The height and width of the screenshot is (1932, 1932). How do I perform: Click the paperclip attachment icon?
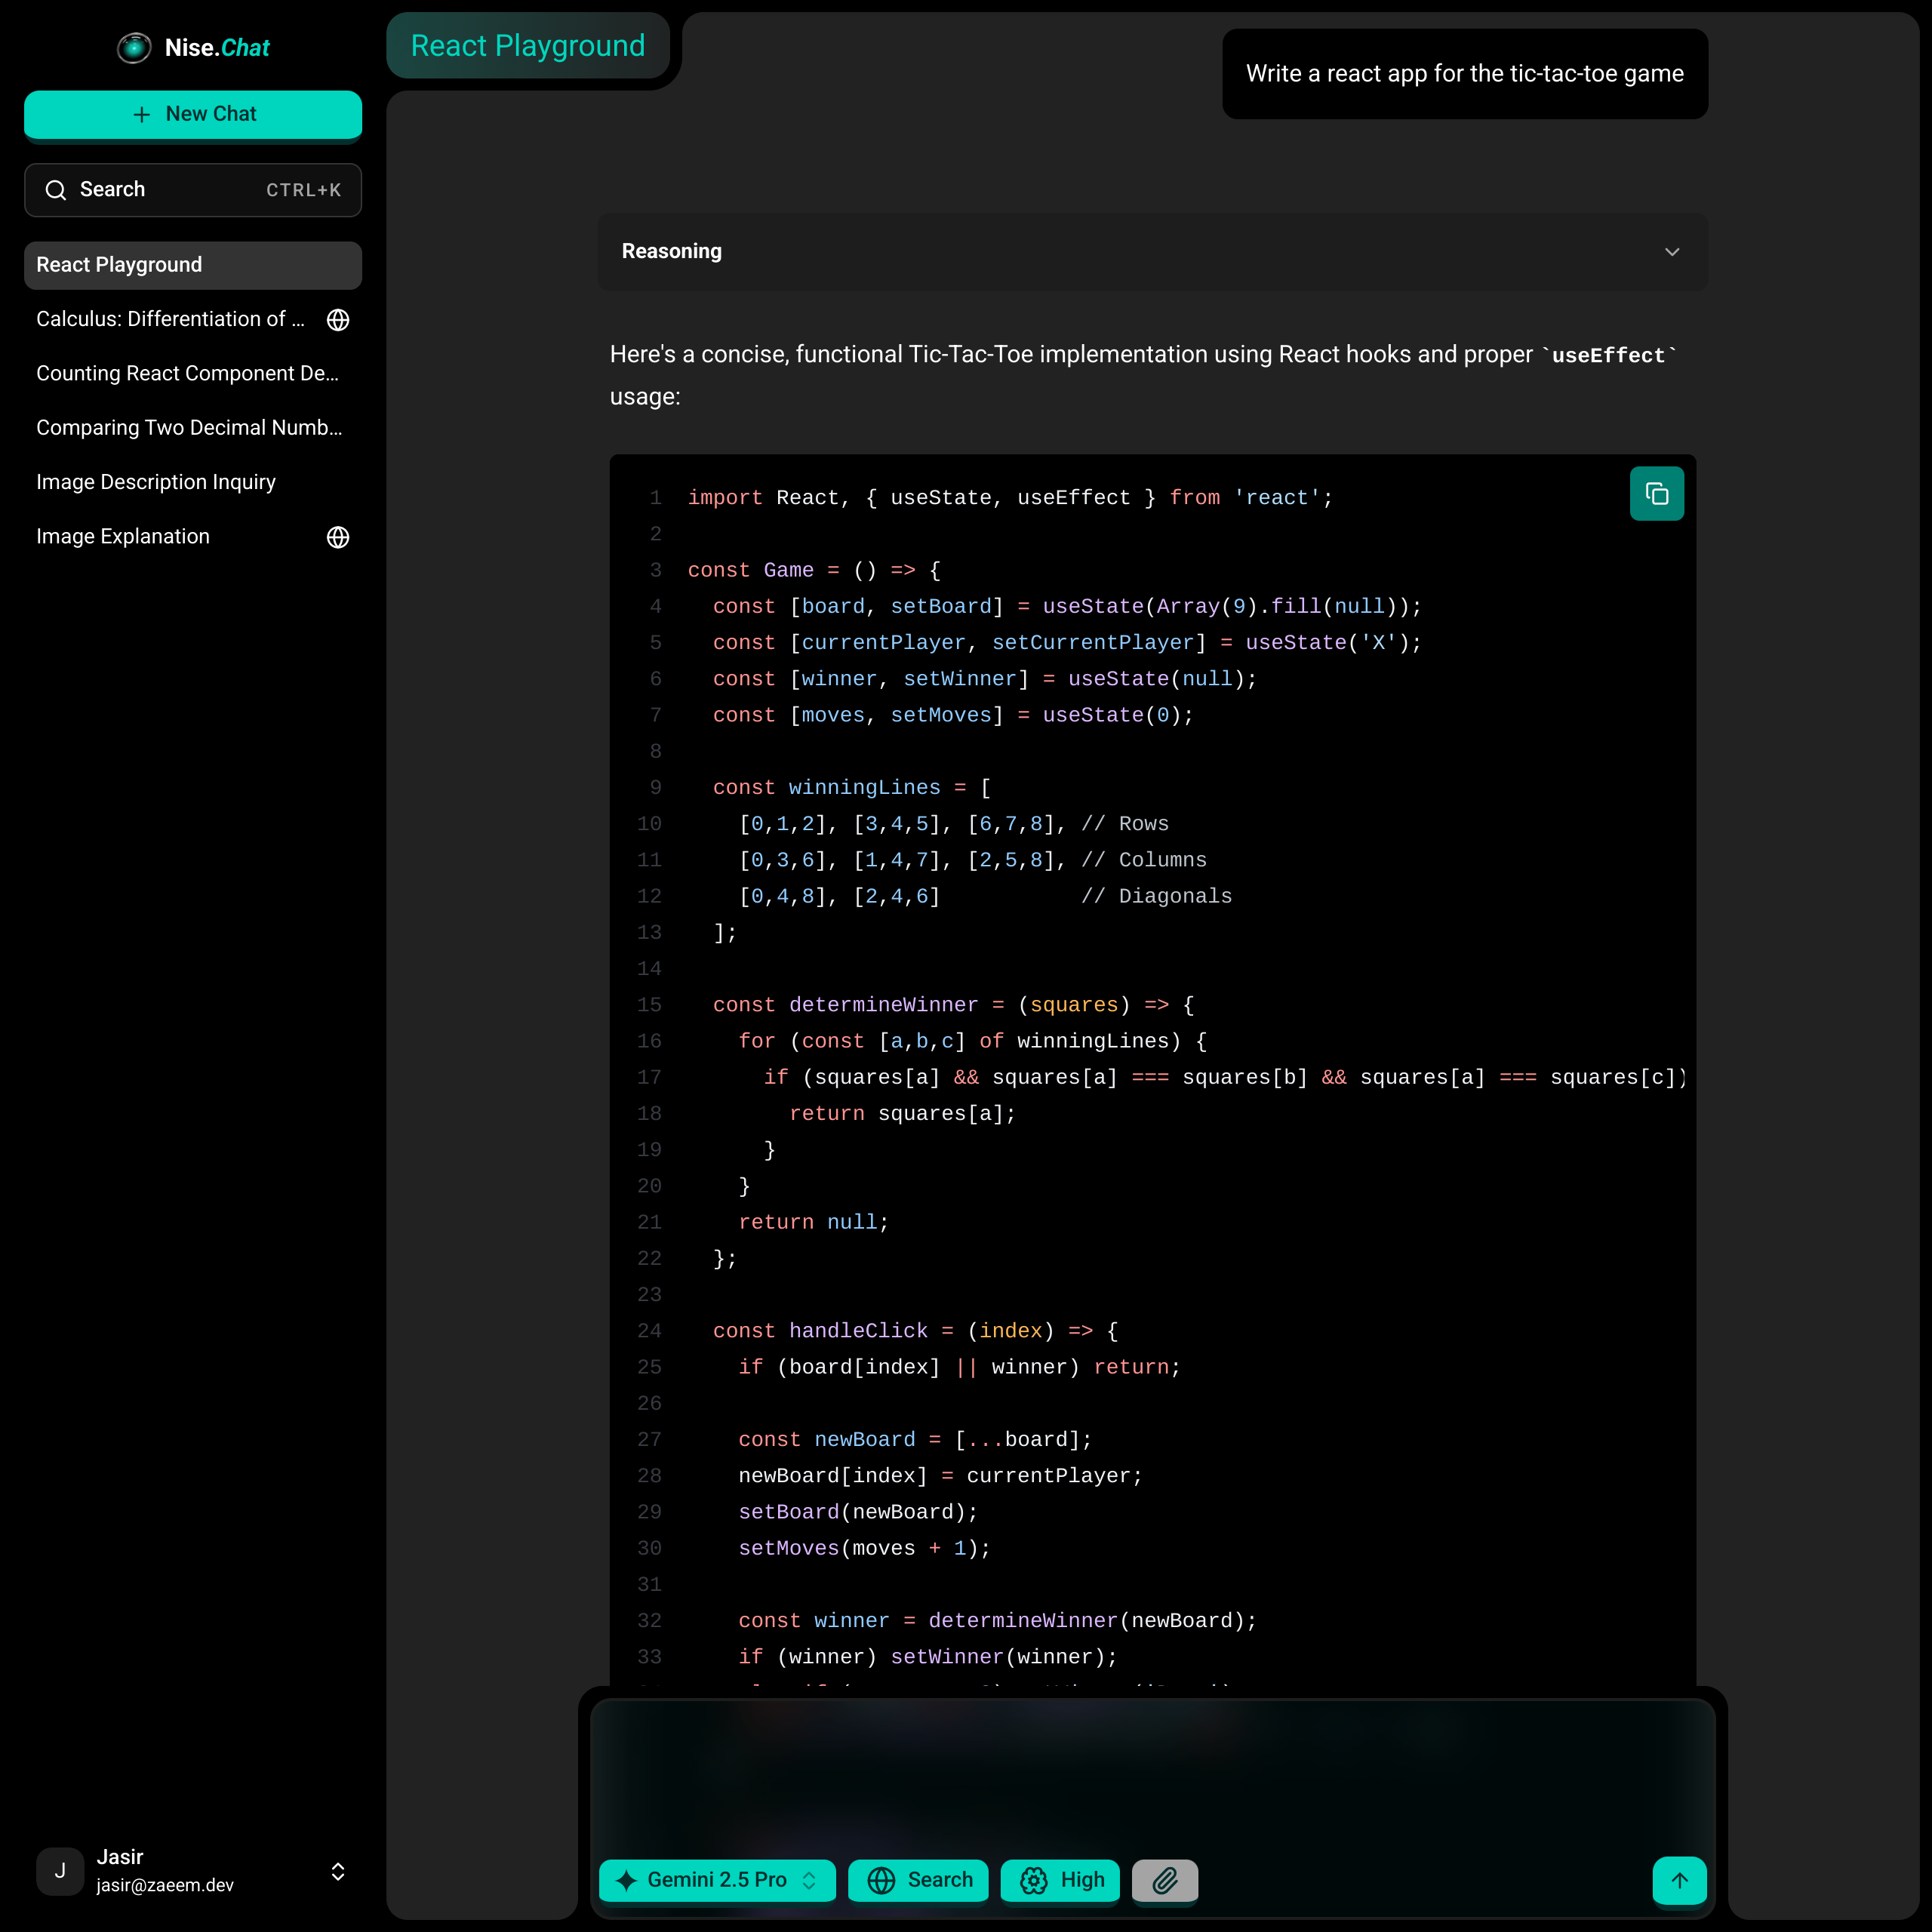(1164, 1880)
